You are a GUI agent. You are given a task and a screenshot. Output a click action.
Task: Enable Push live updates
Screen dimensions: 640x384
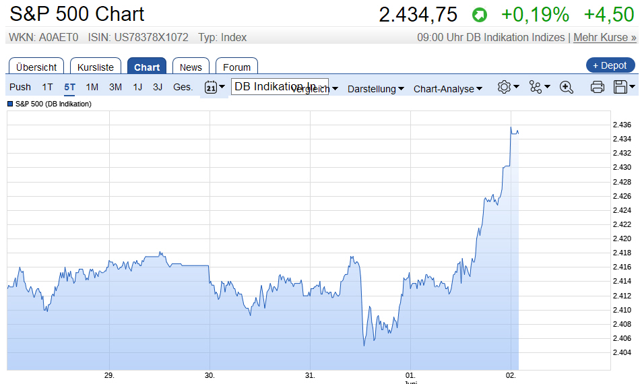20,87
